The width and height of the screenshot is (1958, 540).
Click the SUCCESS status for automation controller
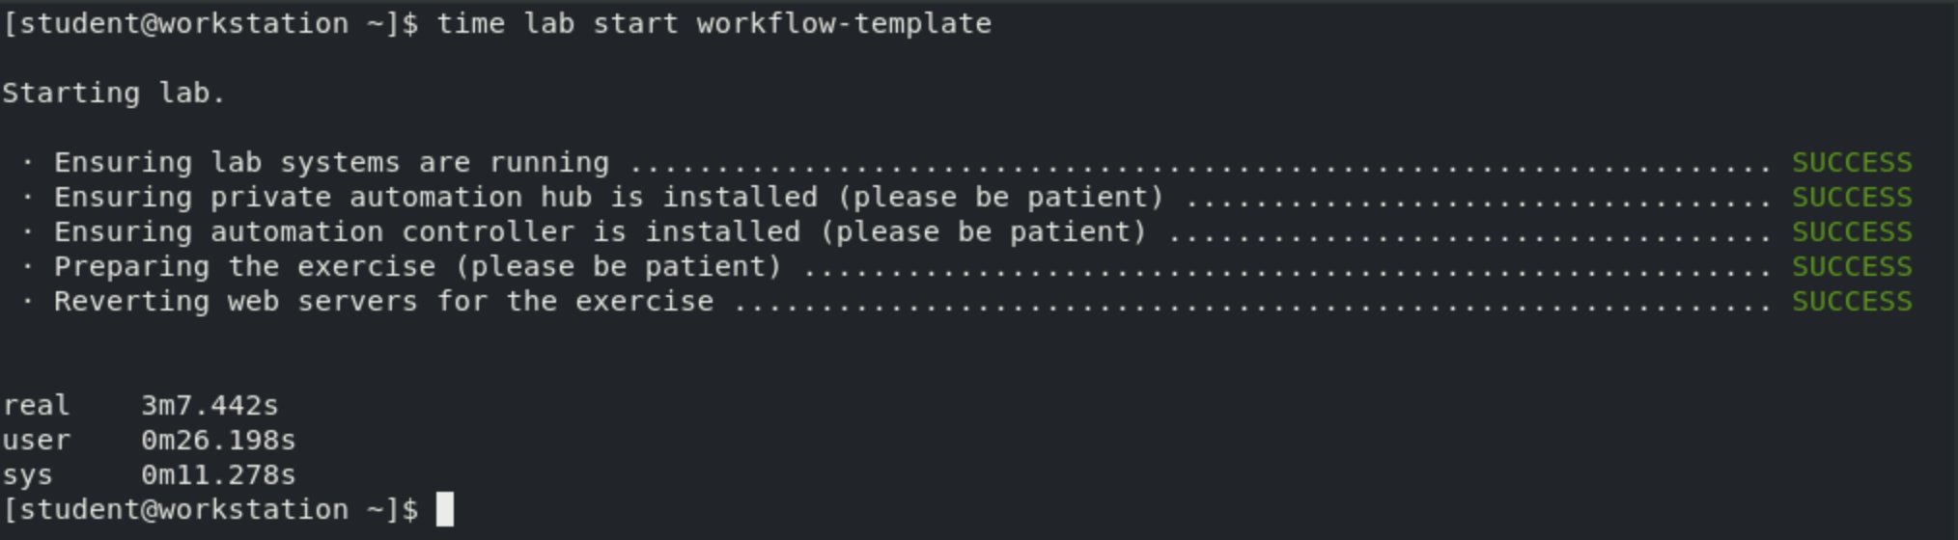[x=1851, y=231]
